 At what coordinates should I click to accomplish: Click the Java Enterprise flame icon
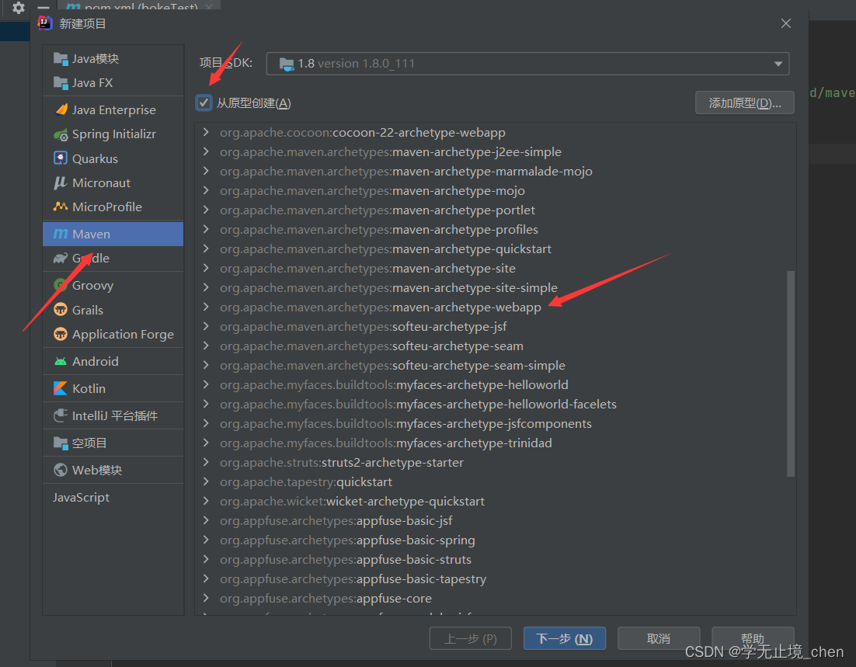point(61,109)
